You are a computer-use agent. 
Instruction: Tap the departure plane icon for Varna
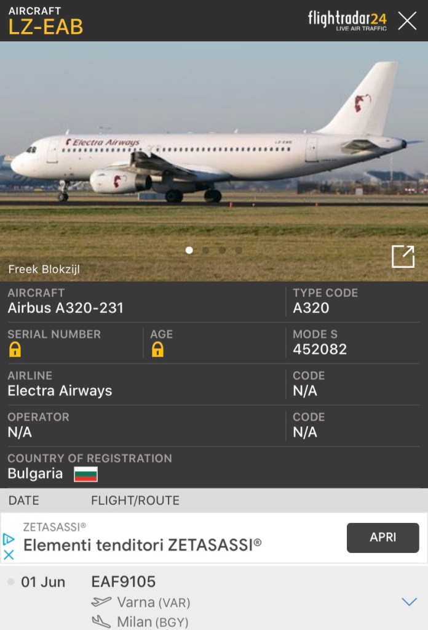pyautogui.click(x=101, y=602)
